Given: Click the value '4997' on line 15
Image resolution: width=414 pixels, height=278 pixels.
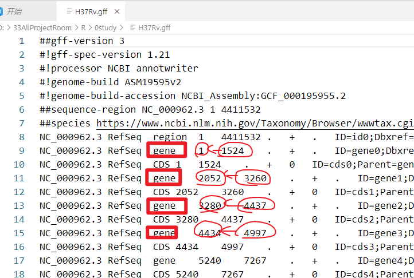Looking at the screenshot, I should 255,233.
